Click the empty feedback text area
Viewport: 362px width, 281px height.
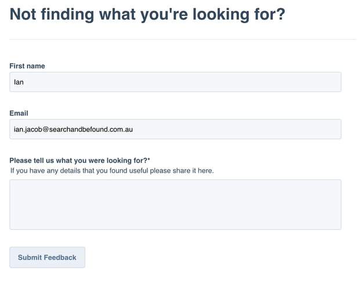tap(175, 205)
